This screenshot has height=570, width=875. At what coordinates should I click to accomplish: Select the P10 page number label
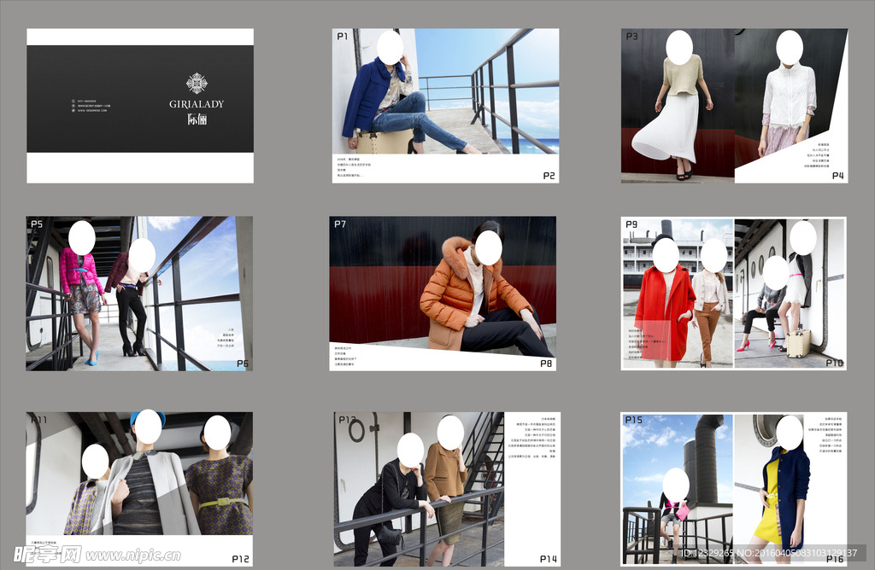tap(834, 363)
